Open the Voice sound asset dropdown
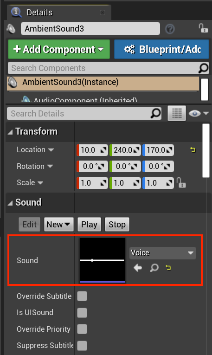Image resolution: width=212 pixels, height=355 pixels. click(x=163, y=253)
